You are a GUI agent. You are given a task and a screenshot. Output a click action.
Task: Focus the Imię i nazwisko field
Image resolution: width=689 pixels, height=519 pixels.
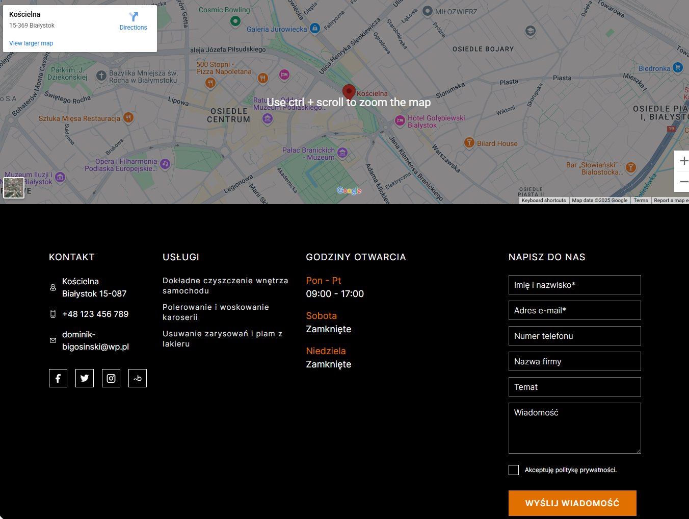(575, 285)
